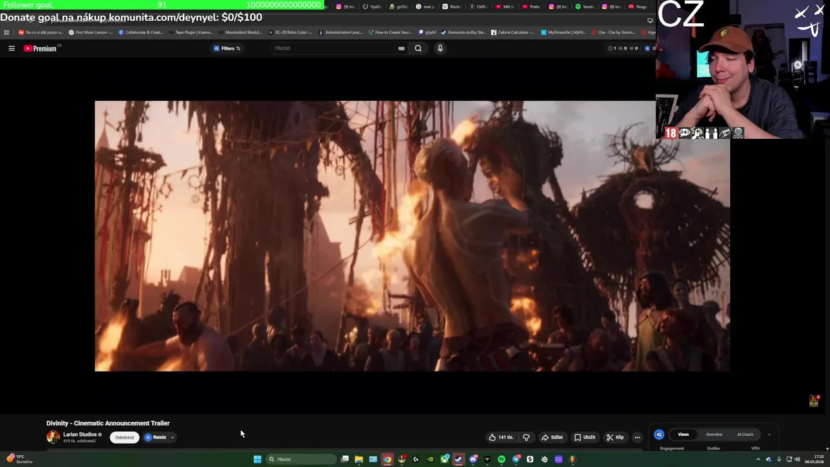
Task: Open the Filters dropdown
Action: (227, 48)
